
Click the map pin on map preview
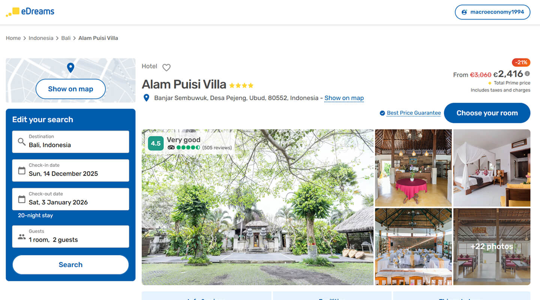pyautogui.click(x=70, y=68)
